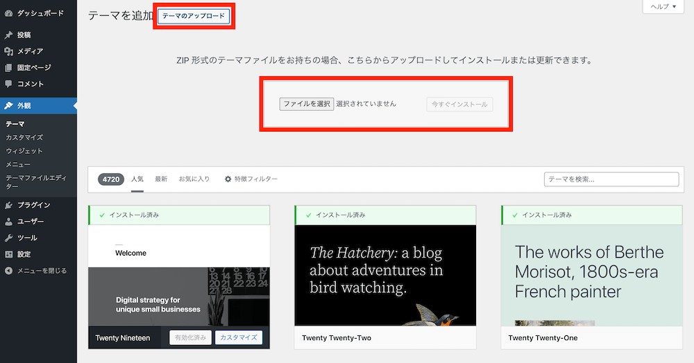Open メディア menu item
Viewport: 694px width, 363px height.
(x=38, y=51)
